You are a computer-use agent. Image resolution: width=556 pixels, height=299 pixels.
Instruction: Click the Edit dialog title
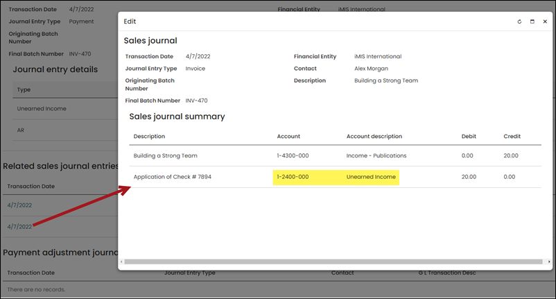130,22
